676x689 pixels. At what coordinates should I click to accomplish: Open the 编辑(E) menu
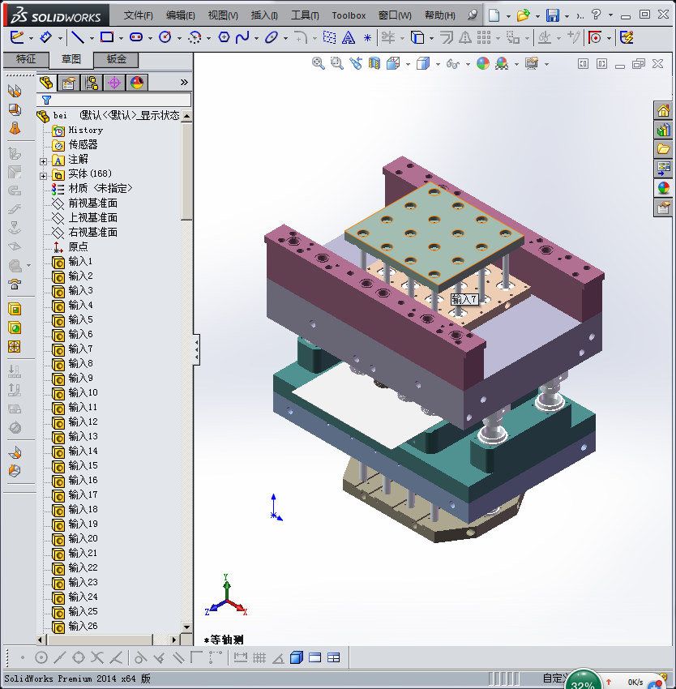(180, 15)
